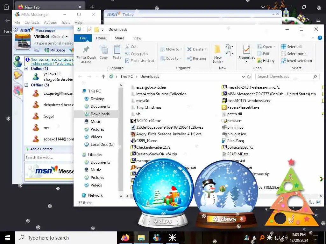The height and width of the screenshot is (244, 326).
Task: Switch to the Share ribbon tab
Action: tap(120, 38)
